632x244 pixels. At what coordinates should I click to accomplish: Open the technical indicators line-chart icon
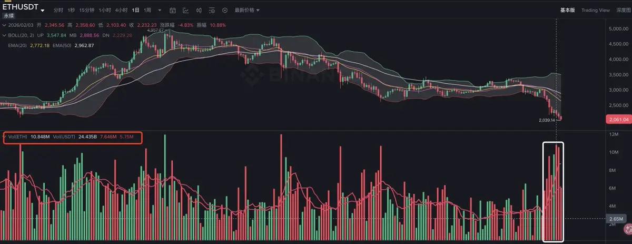(186, 11)
